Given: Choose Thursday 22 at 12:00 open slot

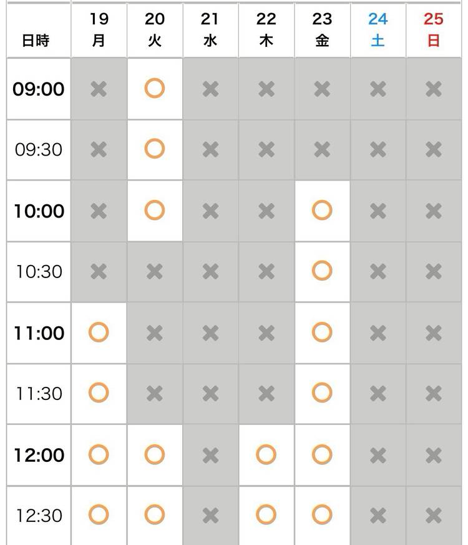Looking at the screenshot, I should (x=266, y=454).
